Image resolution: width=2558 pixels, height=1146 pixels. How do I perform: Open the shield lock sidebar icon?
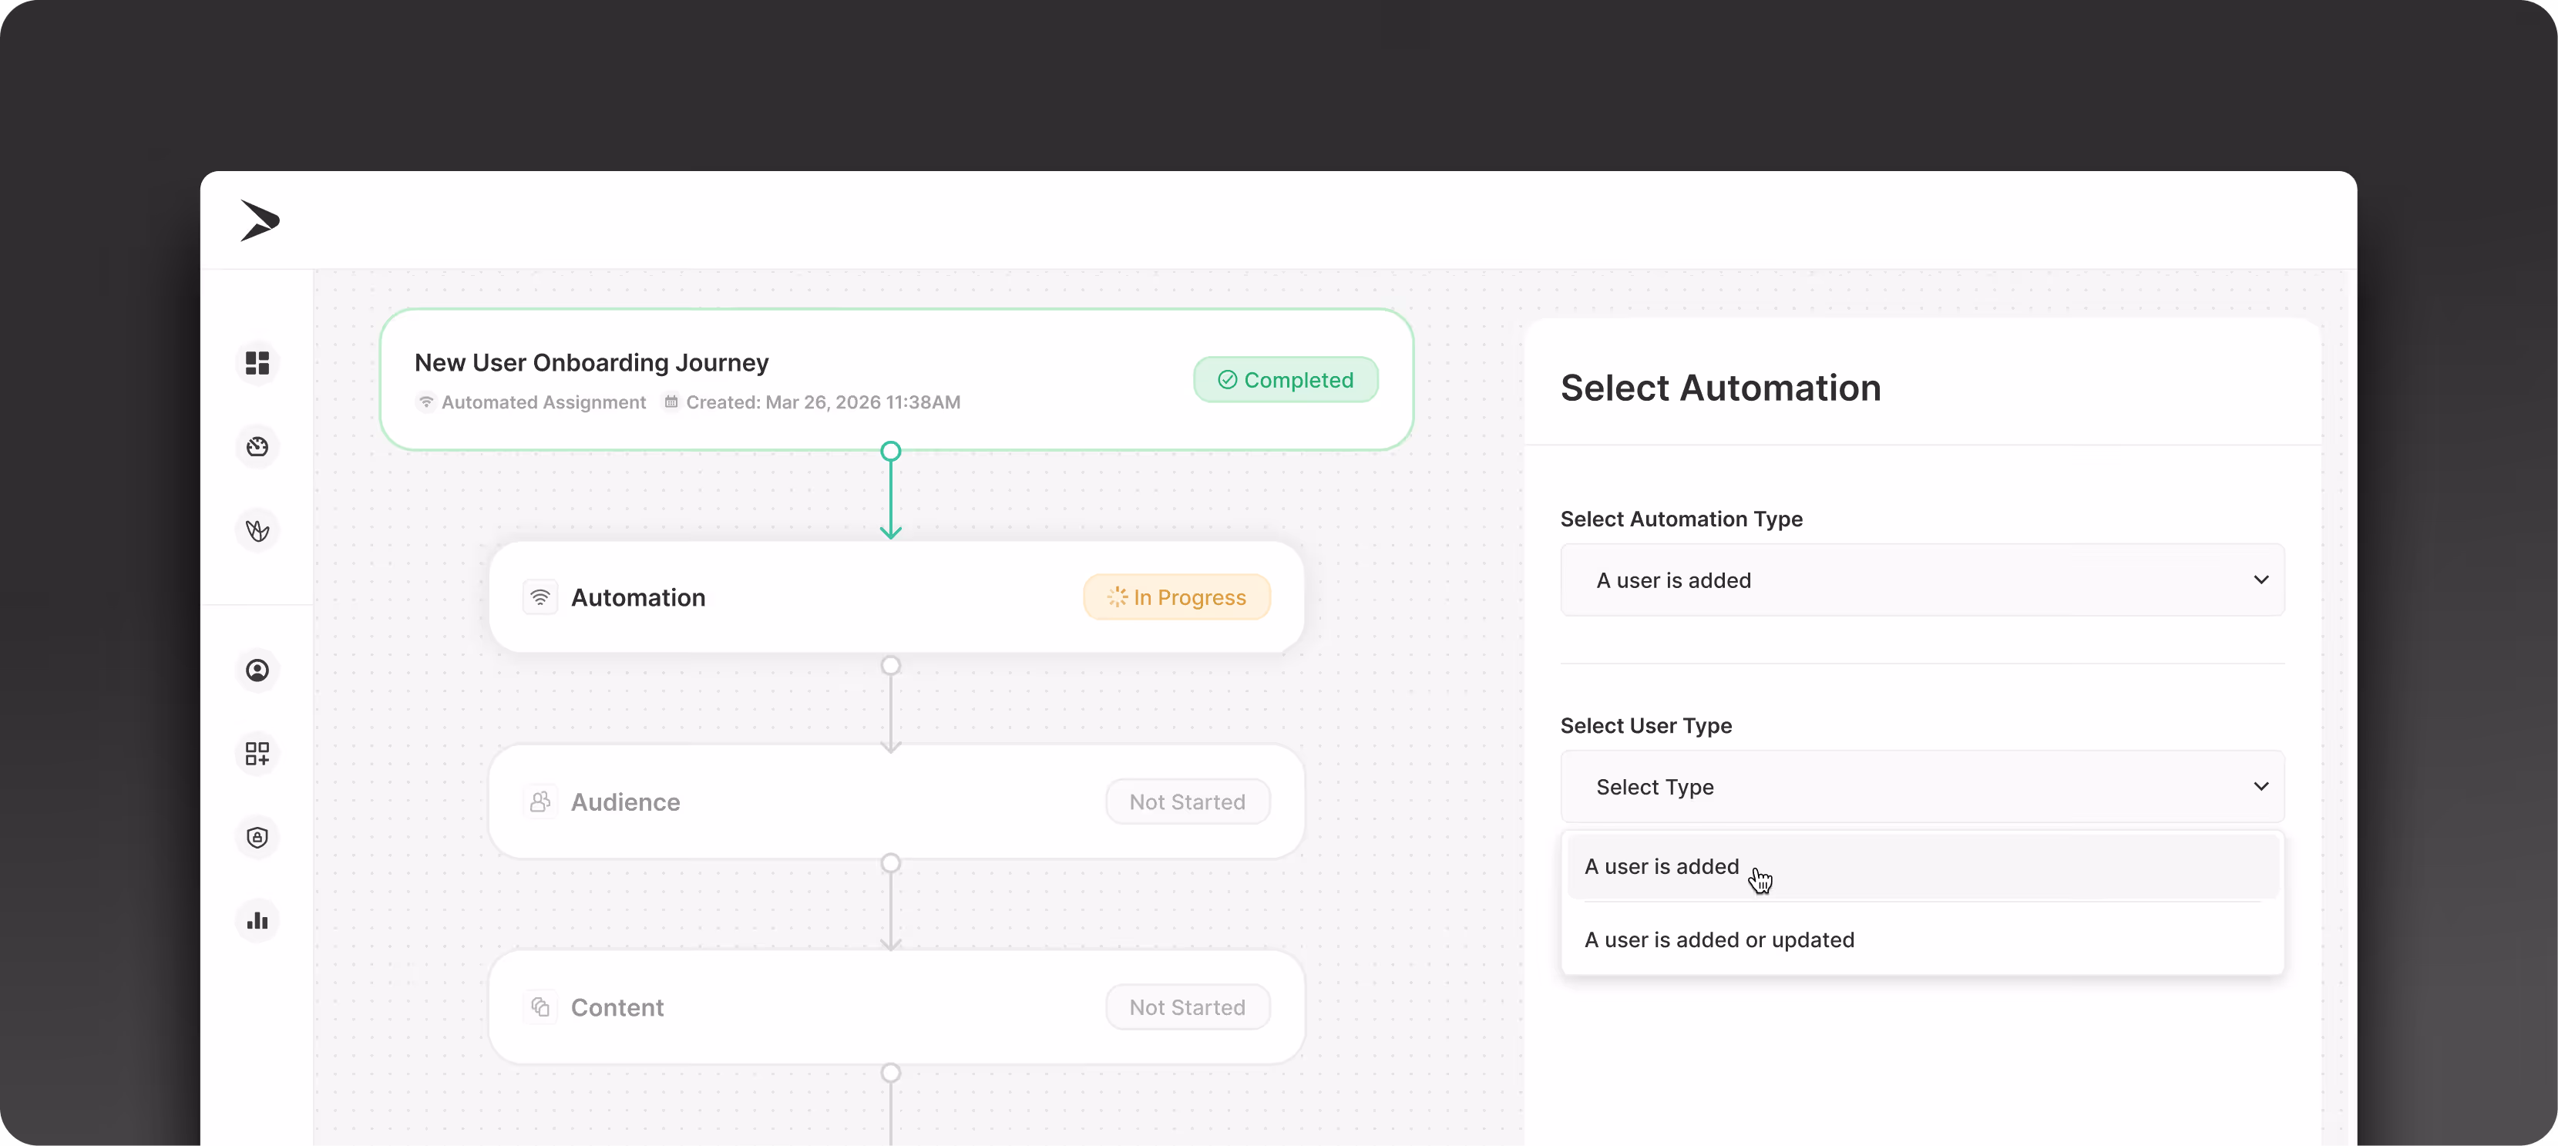point(257,837)
